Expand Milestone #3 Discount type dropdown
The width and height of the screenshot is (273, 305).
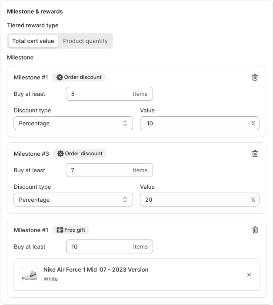pyautogui.click(x=73, y=200)
